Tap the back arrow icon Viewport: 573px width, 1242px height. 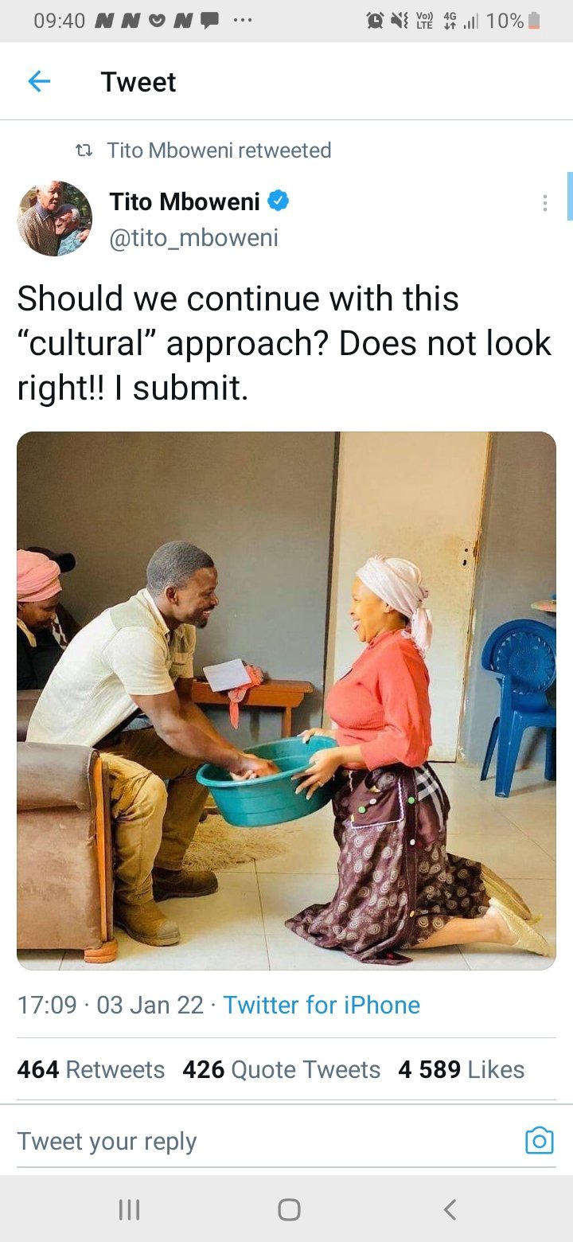point(39,81)
